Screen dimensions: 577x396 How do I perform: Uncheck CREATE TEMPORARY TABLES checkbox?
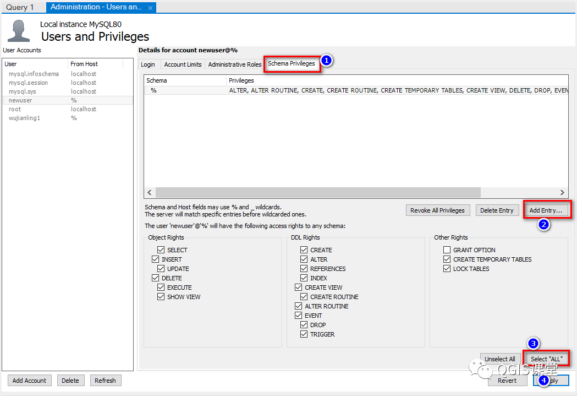click(x=447, y=259)
